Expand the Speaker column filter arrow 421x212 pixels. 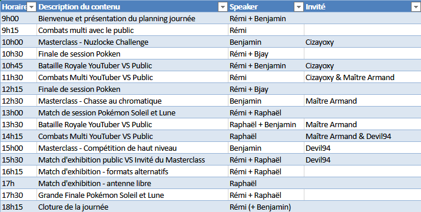click(299, 8)
